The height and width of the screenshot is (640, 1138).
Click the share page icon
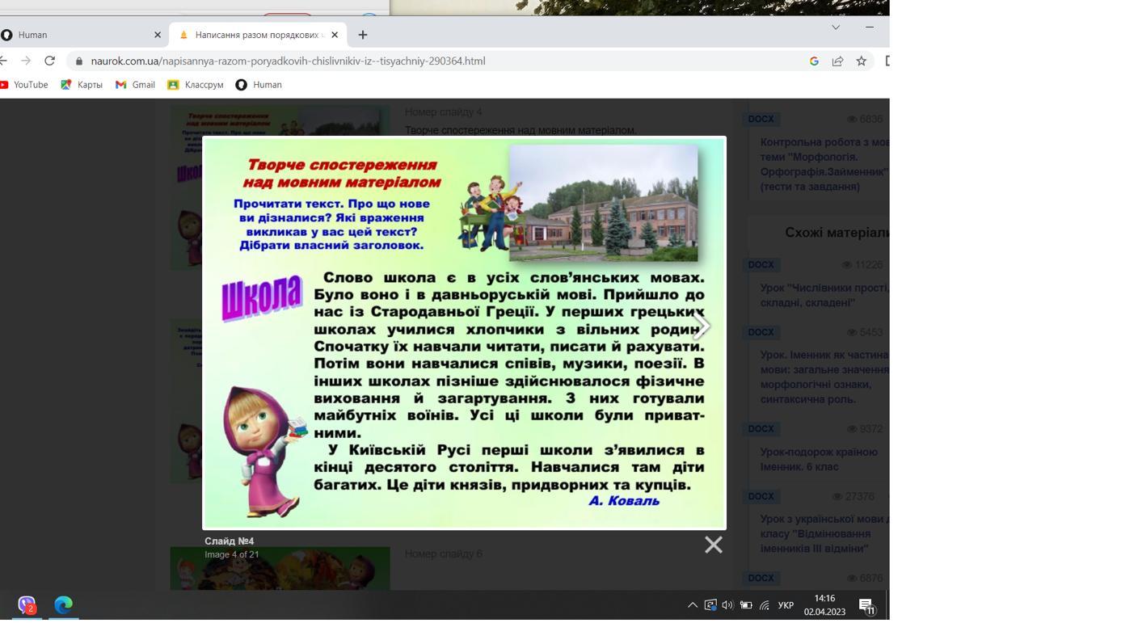837,61
